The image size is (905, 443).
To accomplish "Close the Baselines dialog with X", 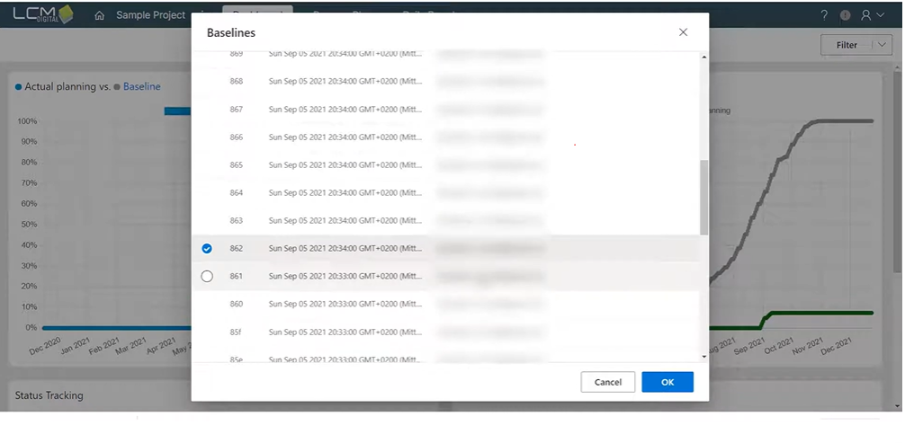I will pos(683,32).
